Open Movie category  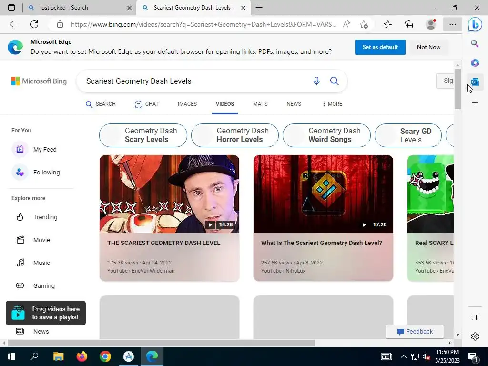[x=33, y=240]
